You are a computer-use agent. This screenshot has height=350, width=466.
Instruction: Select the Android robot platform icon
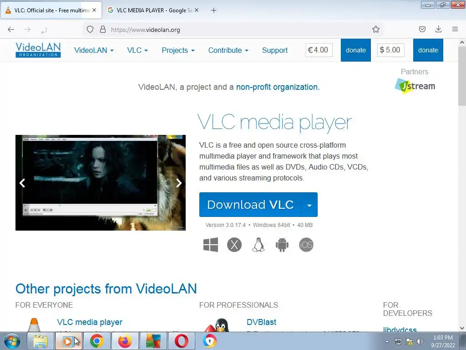pos(282,245)
